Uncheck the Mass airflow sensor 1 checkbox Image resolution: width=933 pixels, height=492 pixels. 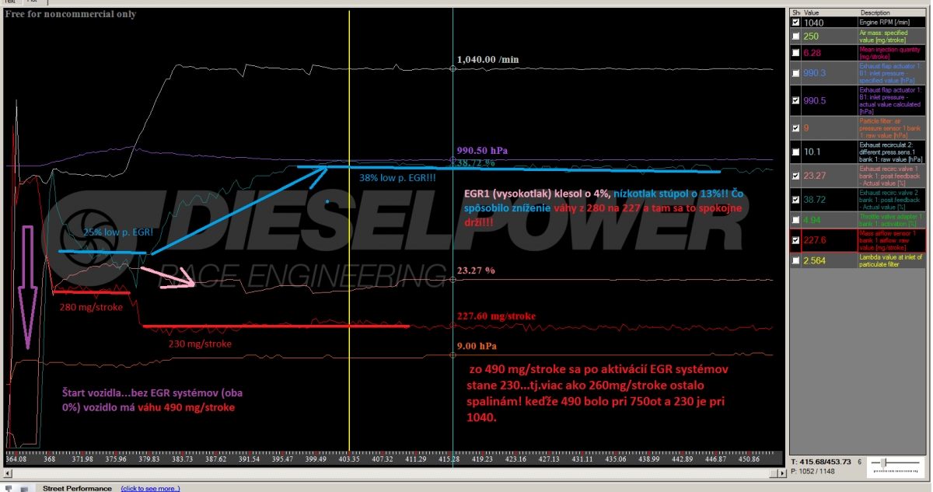click(795, 240)
